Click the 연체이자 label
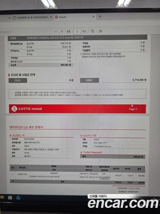The width and height of the screenshot is (160, 214). point(86,47)
